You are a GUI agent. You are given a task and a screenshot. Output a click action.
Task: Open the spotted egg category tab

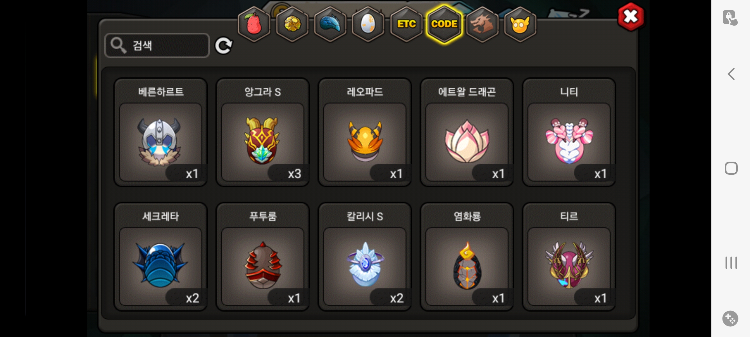[368, 24]
